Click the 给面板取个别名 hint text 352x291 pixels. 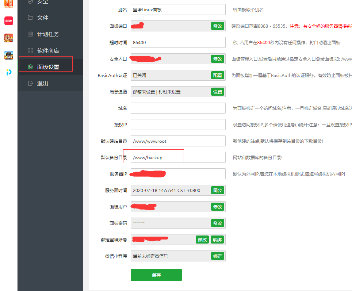pyautogui.click(x=248, y=9)
